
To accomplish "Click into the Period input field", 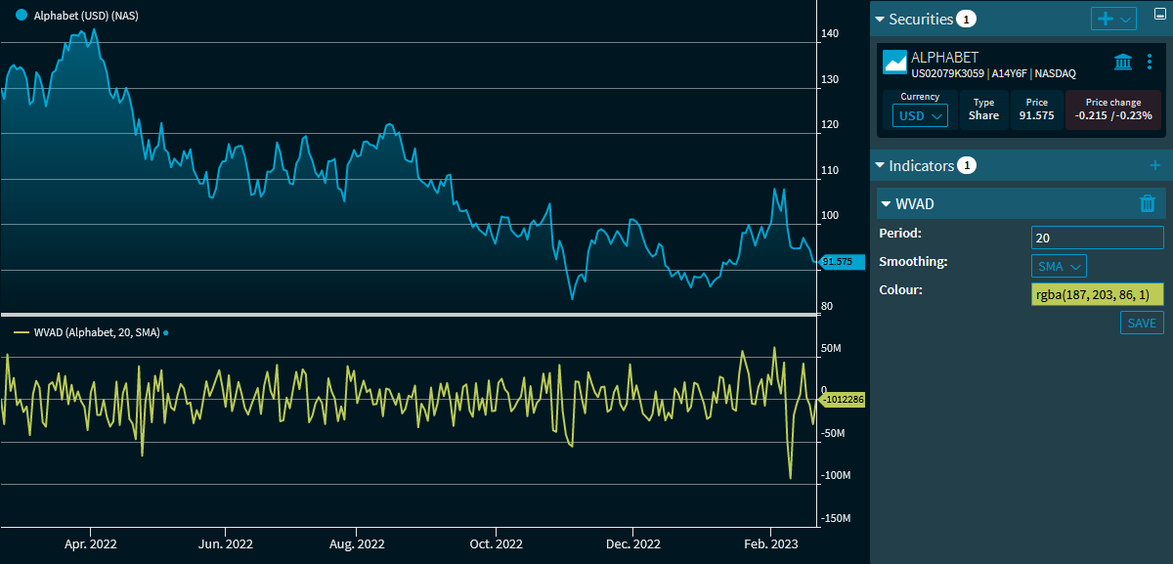I will [x=1097, y=238].
